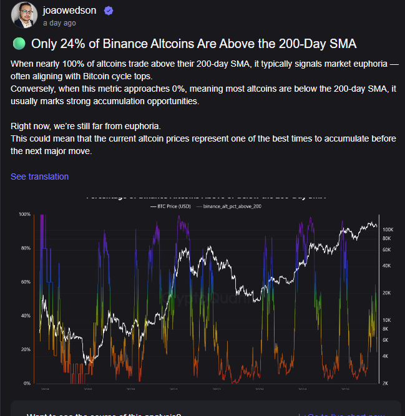Toggle the BTC Price (USD) legend series
This screenshot has width=405, height=416.
(175, 205)
